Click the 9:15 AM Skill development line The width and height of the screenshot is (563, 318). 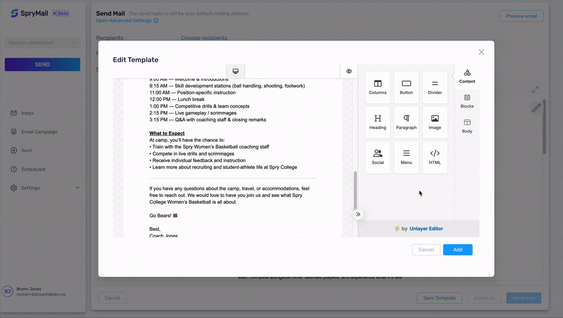coord(227,86)
